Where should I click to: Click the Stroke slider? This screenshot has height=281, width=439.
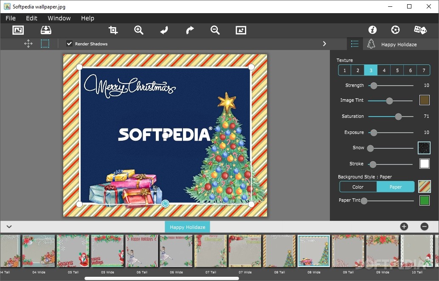[390, 164]
